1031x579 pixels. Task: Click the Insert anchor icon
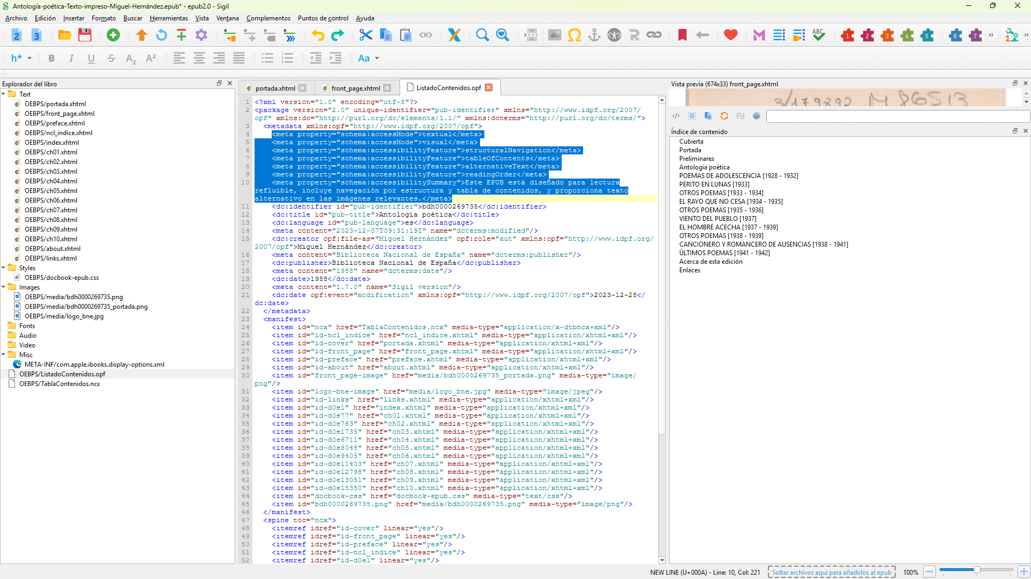(x=594, y=35)
